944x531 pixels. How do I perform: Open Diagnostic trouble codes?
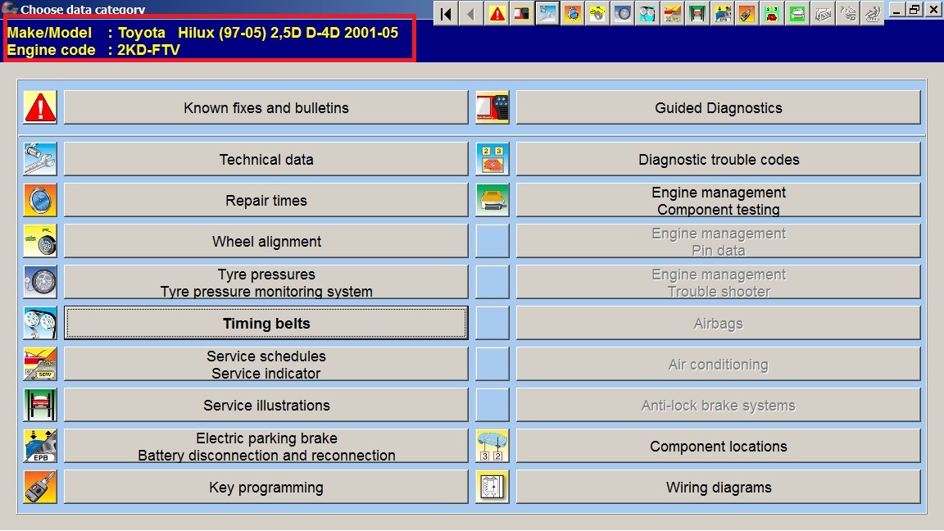[718, 159]
